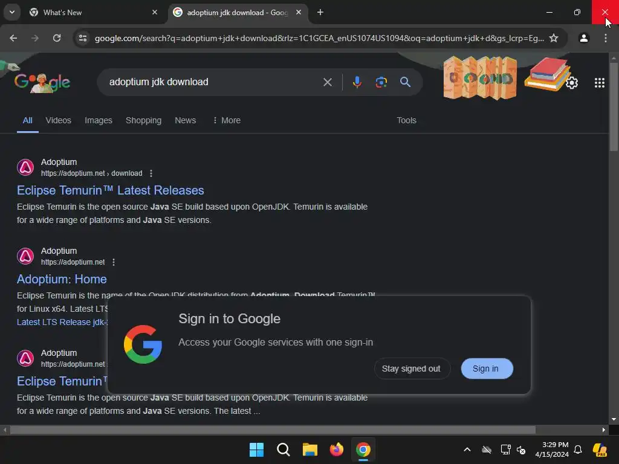
Task: Expand the More search filters menu
Action: 226,120
